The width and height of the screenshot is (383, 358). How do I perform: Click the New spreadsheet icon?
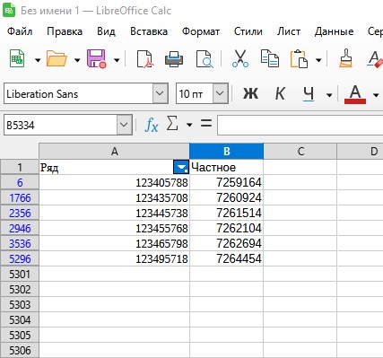[x=17, y=58]
